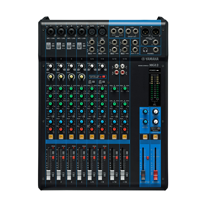
Task: Click the channel 9/10 AUX2 knob
Action: 114,122
